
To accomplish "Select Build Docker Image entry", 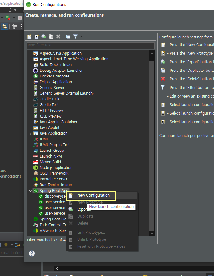I will coord(57,65).
